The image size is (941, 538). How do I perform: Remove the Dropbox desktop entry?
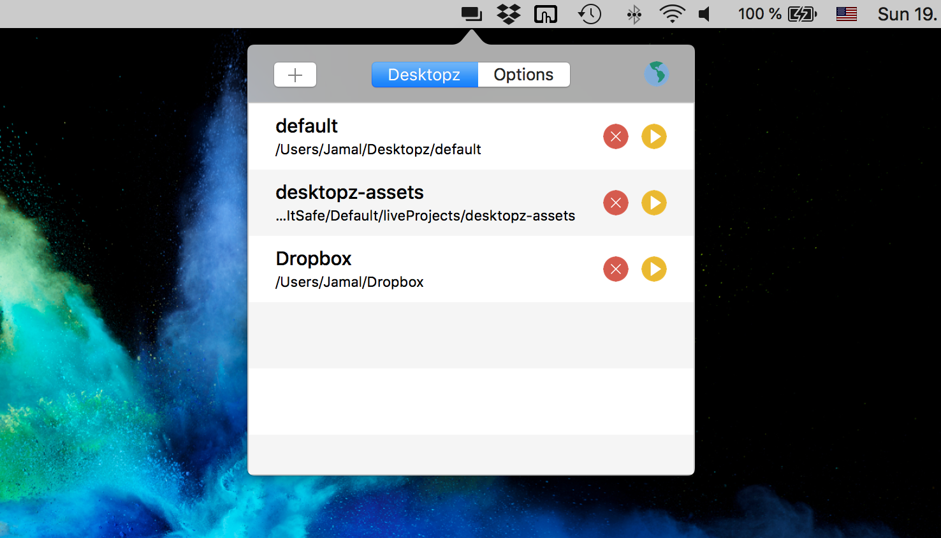coord(616,269)
